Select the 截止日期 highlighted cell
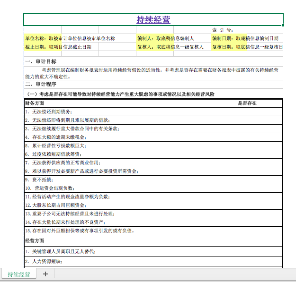296x282 pixels. coord(43,47)
